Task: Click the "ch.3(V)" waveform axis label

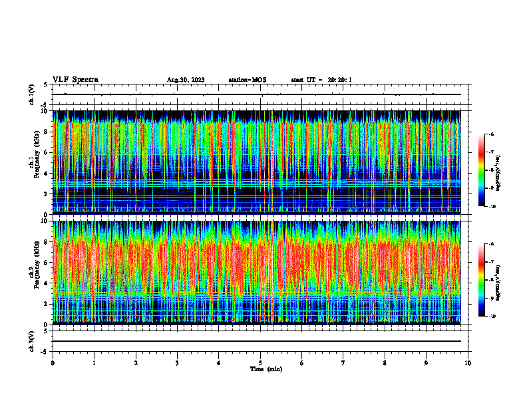Action: [31, 341]
